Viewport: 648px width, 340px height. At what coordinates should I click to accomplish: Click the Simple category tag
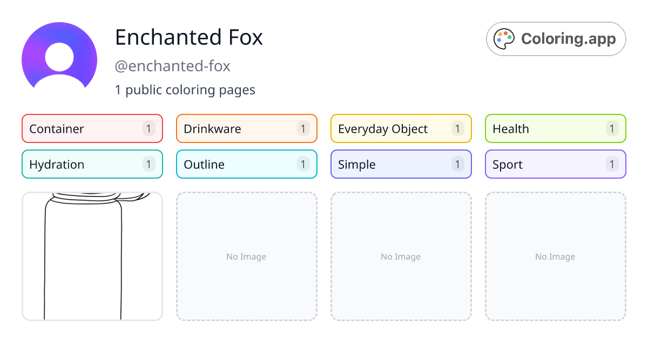401,164
